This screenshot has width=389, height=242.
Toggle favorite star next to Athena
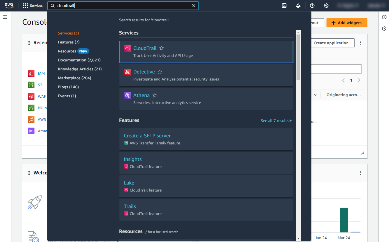tap(155, 95)
